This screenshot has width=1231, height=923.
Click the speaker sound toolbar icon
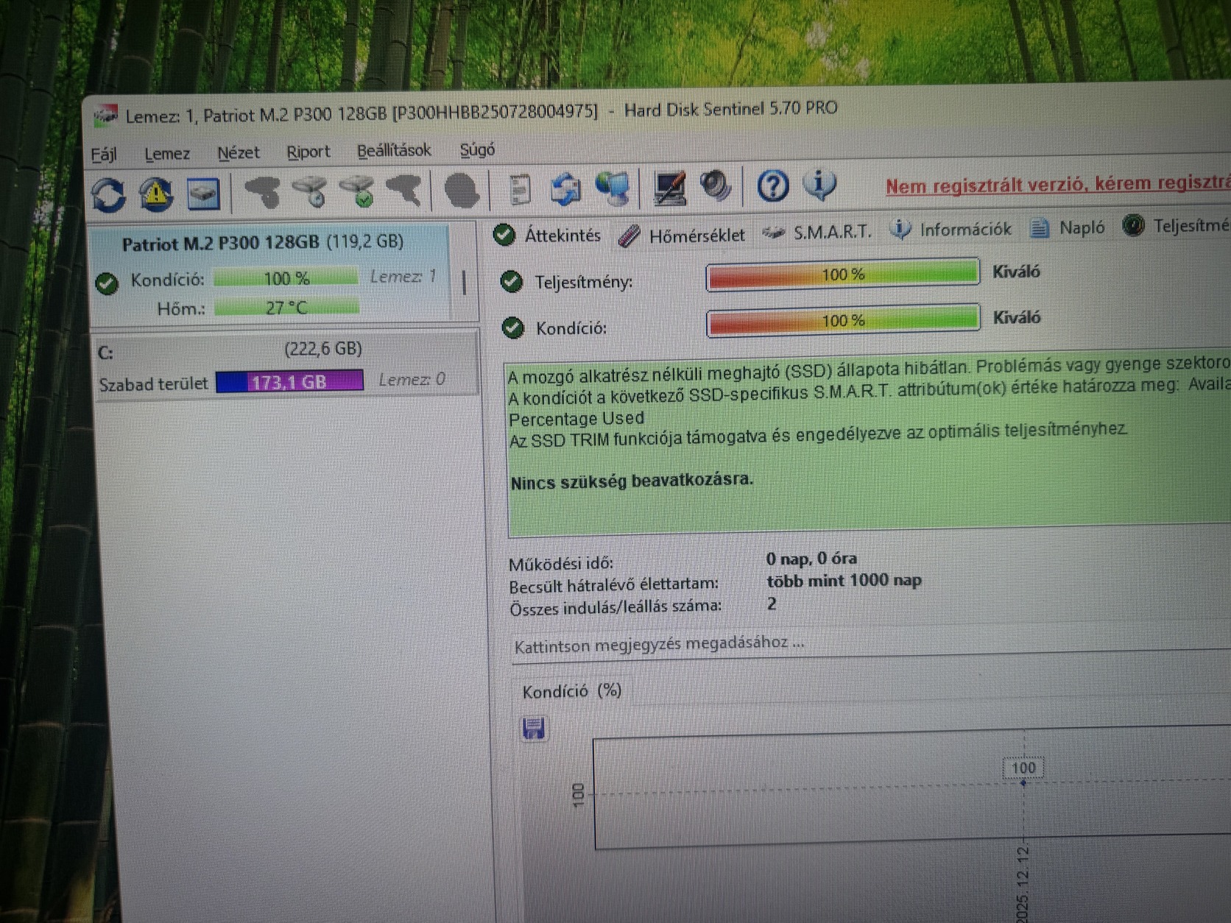(715, 185)
